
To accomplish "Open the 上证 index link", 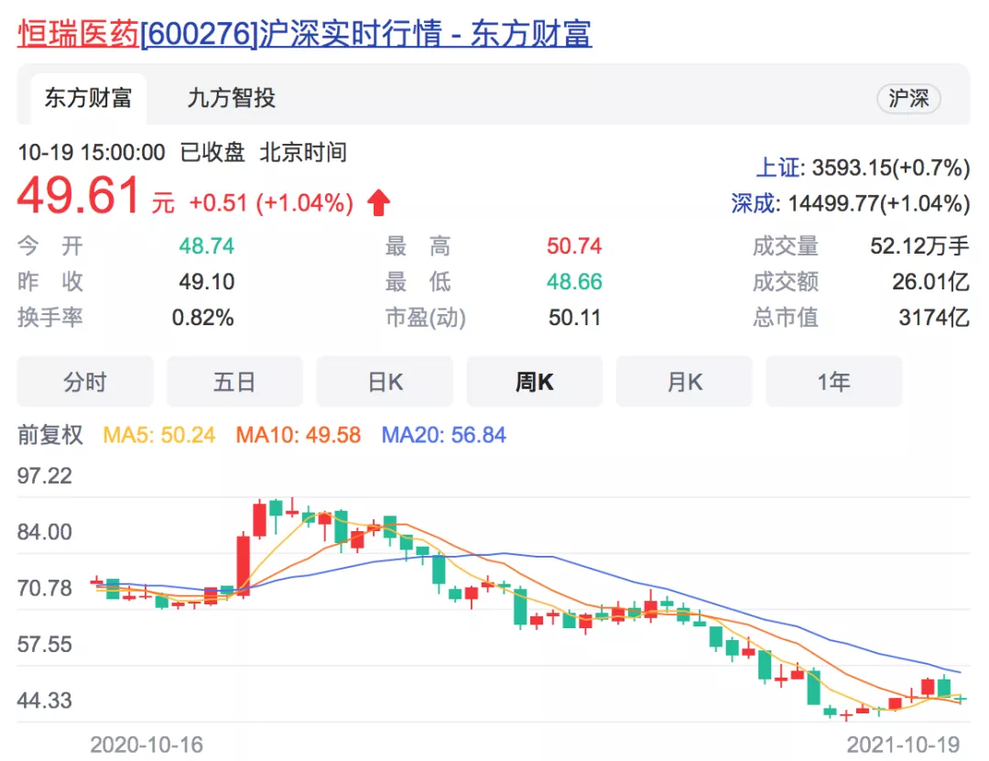I will click(x=777, y=168).
